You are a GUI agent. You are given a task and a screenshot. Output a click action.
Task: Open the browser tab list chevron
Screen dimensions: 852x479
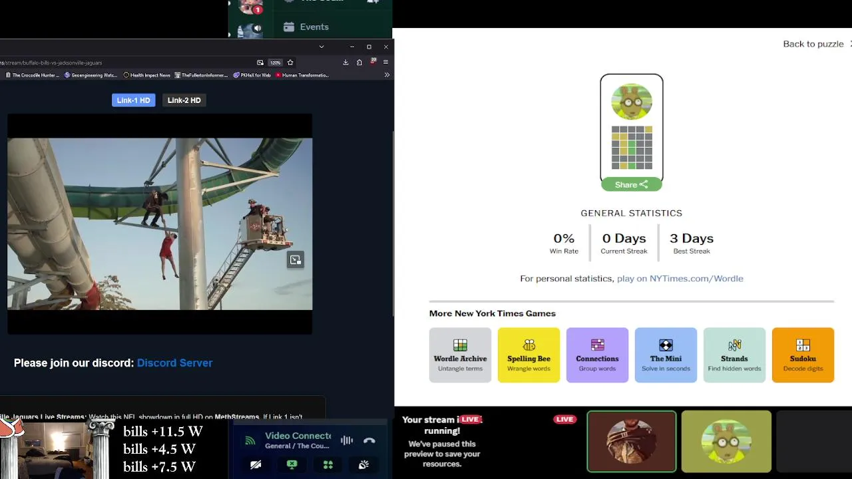[321, 47]
